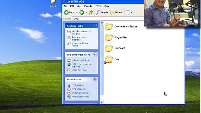Open Back button history dropdown arrow
Image resolution: width=201 pixels, height=113 pixels.
tap(76, 13)
